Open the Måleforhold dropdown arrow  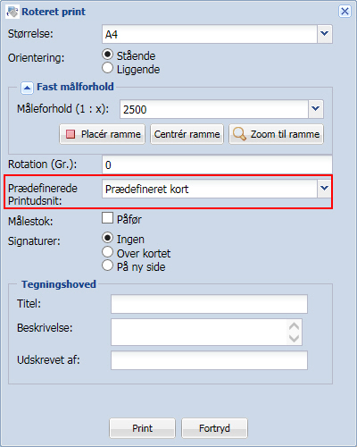[315, 109]
